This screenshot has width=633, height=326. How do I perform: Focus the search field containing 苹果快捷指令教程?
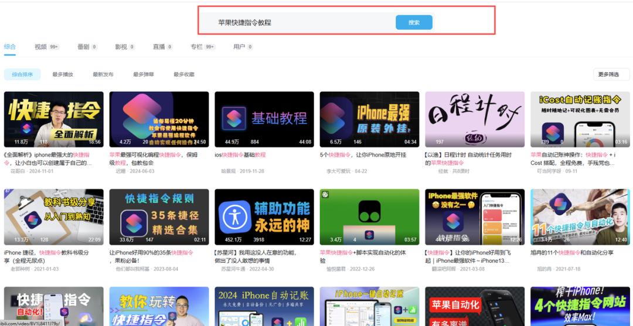point(299,23)
